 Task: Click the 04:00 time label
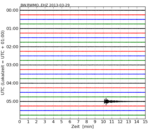pos(12,83)
